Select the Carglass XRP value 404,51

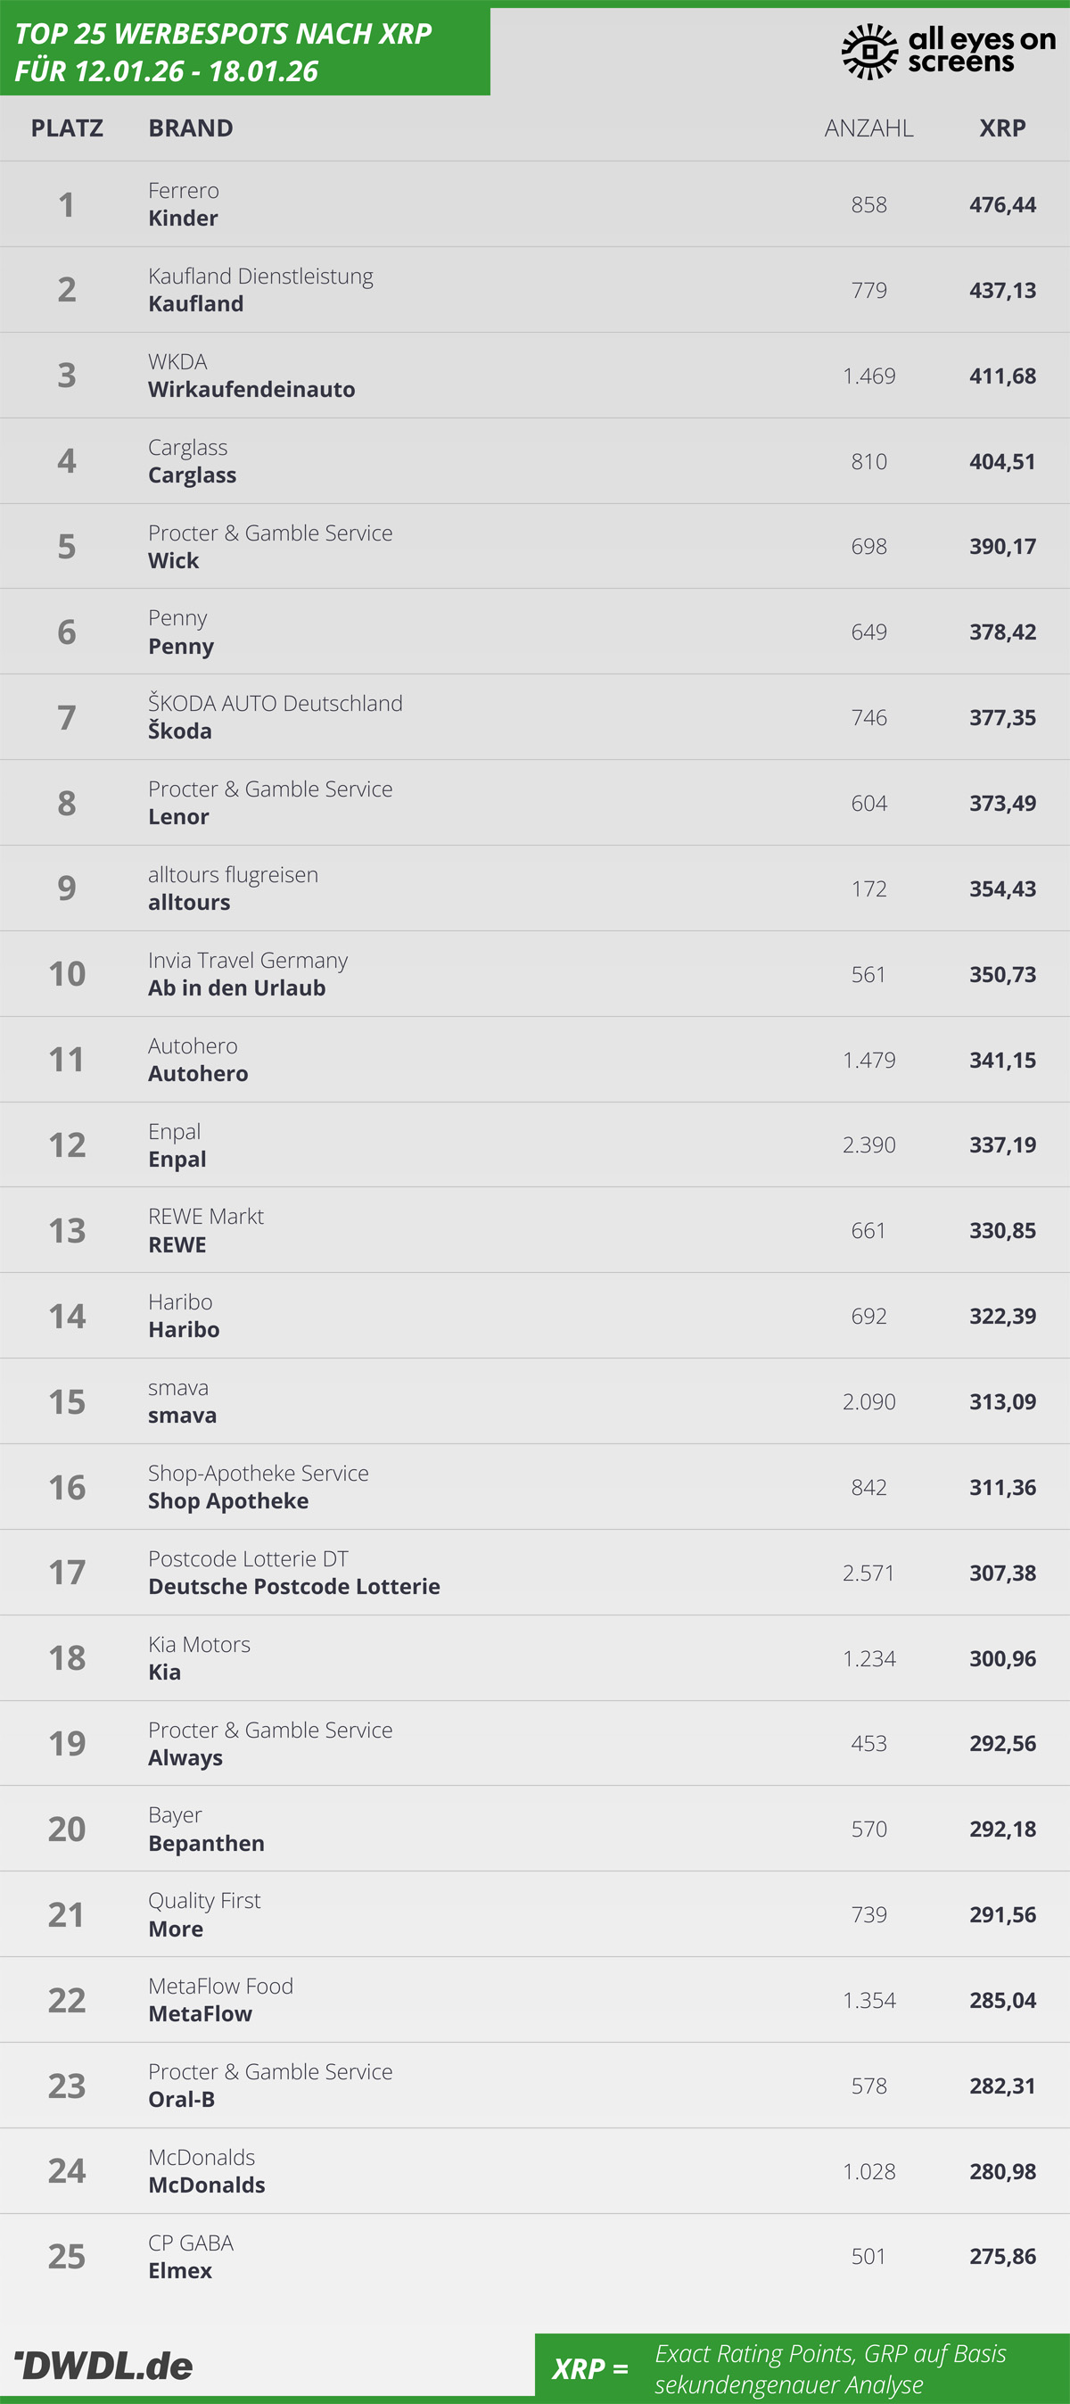1002,461
